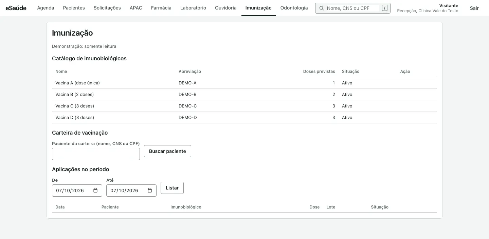
Task: Switch to the APAC section
Action: [x=136, y=8]
